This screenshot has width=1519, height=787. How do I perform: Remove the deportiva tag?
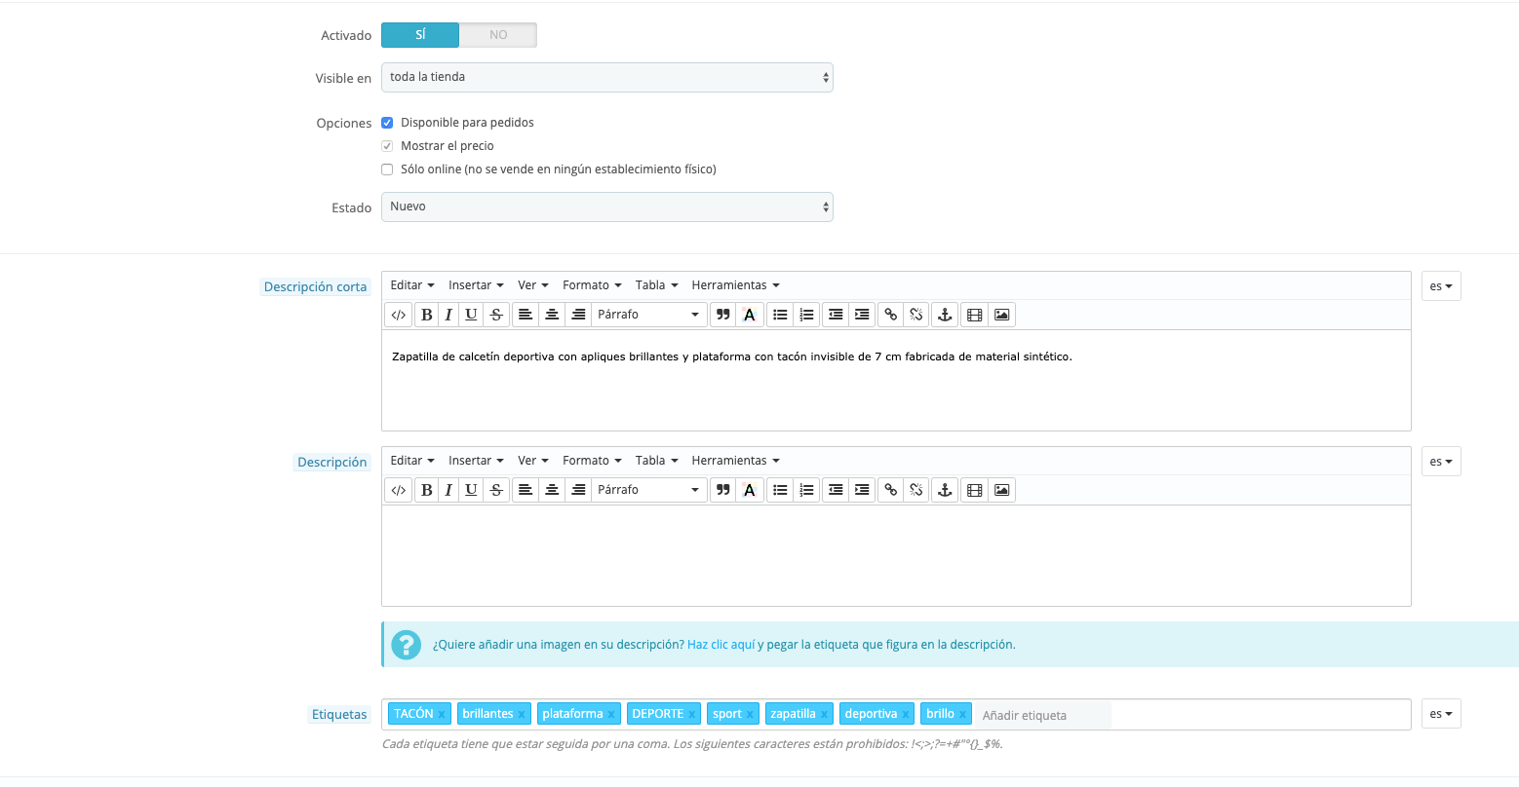click(x=906, y=715)
